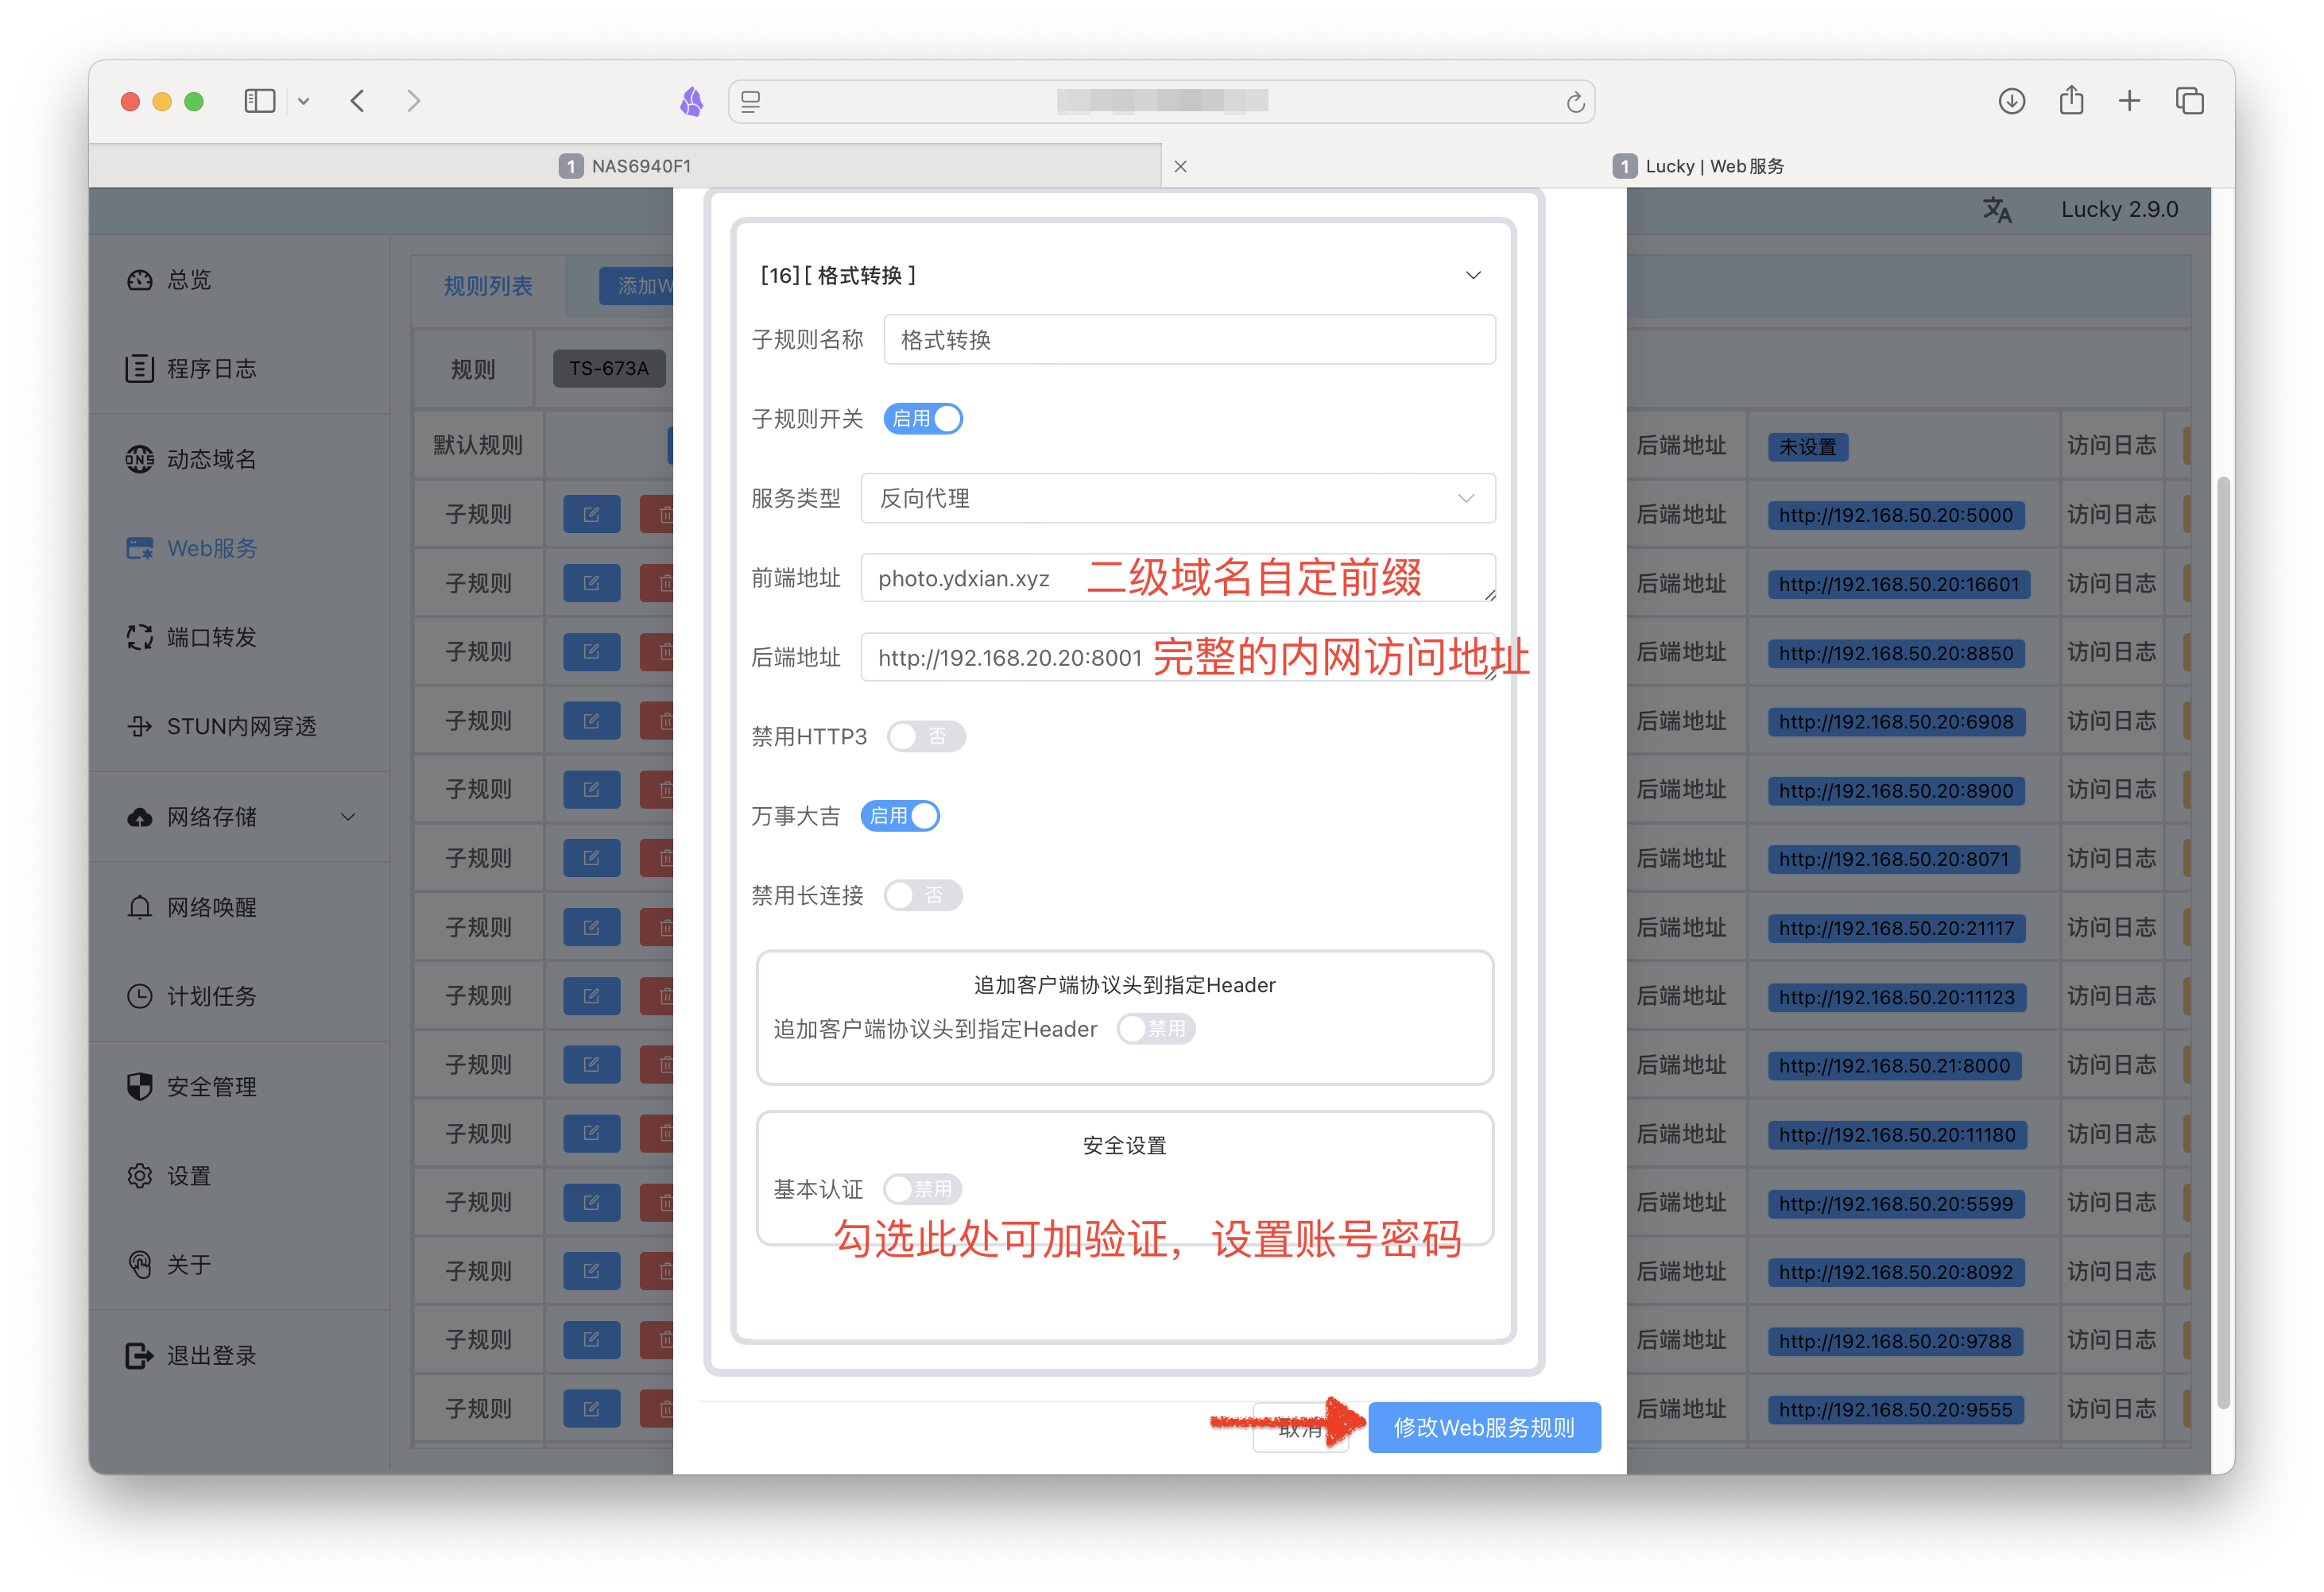This screenshot has width=2324, height=1592.
Task: Click the 前端地址 photo.ydxian.xyz field
Action: 1178,578
